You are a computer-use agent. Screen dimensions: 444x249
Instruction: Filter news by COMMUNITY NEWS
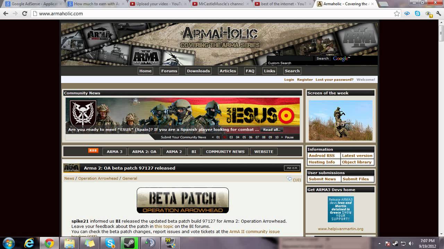point(225,151)
